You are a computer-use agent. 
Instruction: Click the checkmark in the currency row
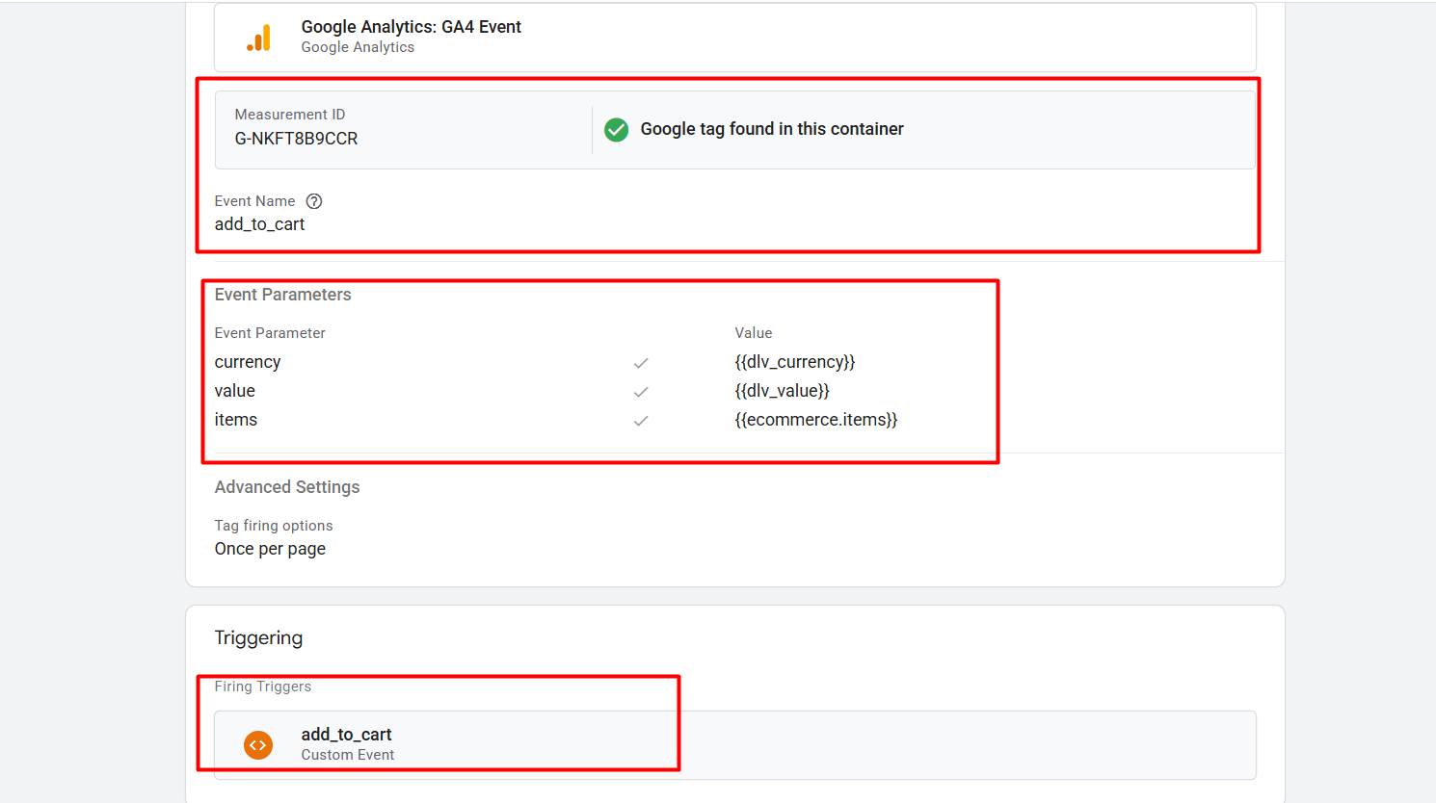641,363
